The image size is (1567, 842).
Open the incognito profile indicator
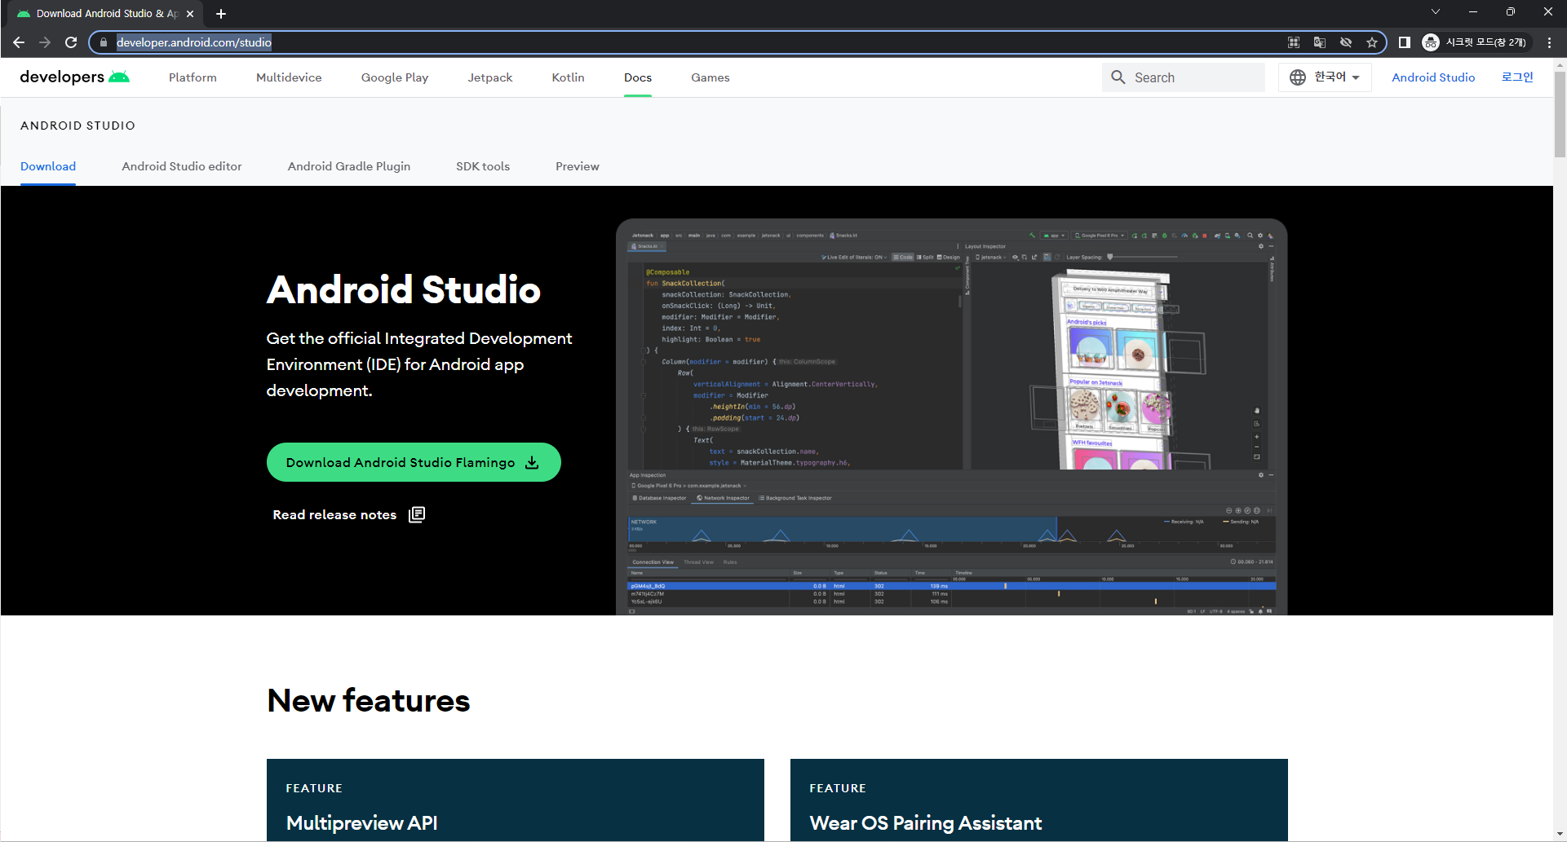(x=1475, y=42)
